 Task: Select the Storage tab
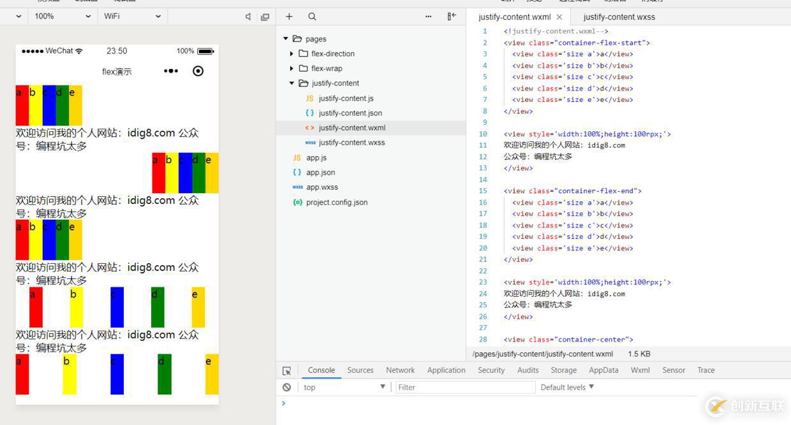tap(564, 370)
